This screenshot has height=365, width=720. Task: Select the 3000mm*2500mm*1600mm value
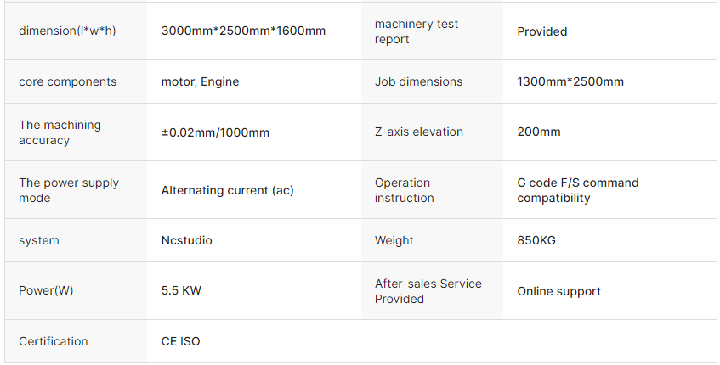243,31
